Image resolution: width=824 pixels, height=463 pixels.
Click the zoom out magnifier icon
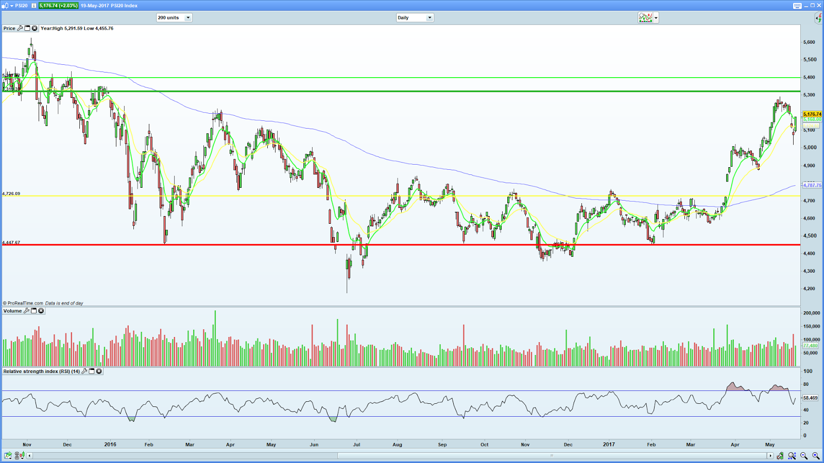(804, 455)
